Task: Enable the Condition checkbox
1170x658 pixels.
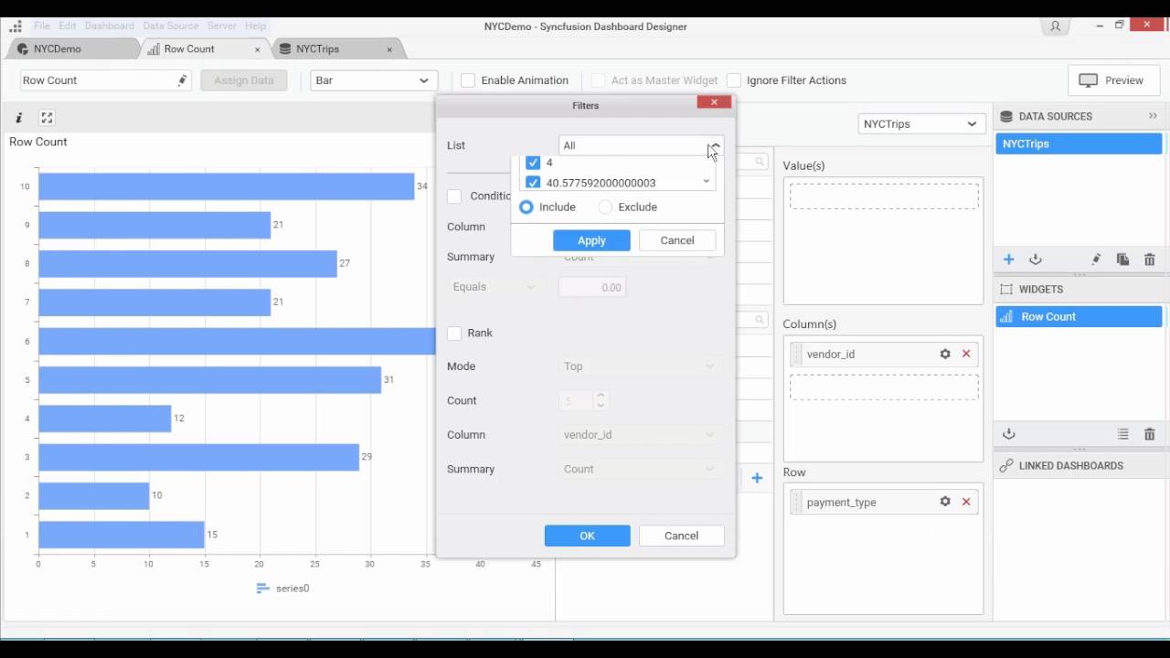Action: pyautogui.click(x=454, y=196)
